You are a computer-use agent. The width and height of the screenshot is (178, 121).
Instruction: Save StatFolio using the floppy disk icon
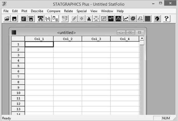pyautogui.click(x=14, y=18)
